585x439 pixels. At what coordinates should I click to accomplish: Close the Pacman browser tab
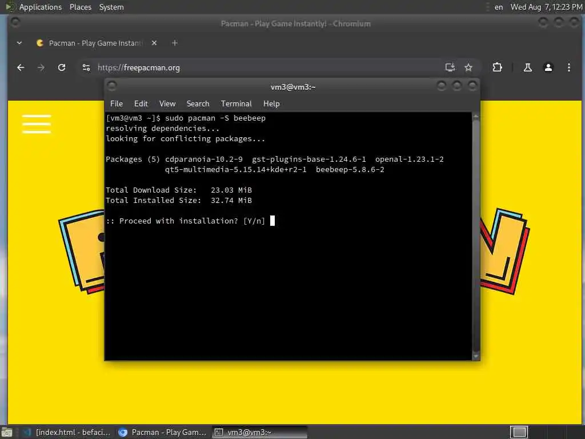tap(154, 43)
